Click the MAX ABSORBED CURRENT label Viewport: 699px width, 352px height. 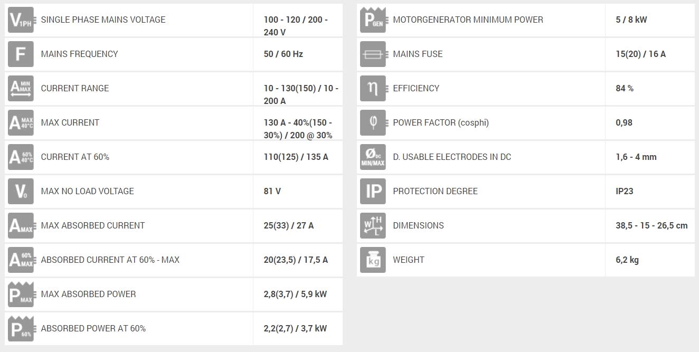93,226
